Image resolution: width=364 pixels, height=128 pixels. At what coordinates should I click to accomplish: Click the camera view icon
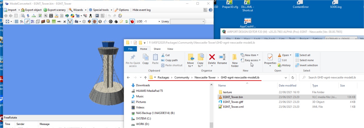point(76,21)
